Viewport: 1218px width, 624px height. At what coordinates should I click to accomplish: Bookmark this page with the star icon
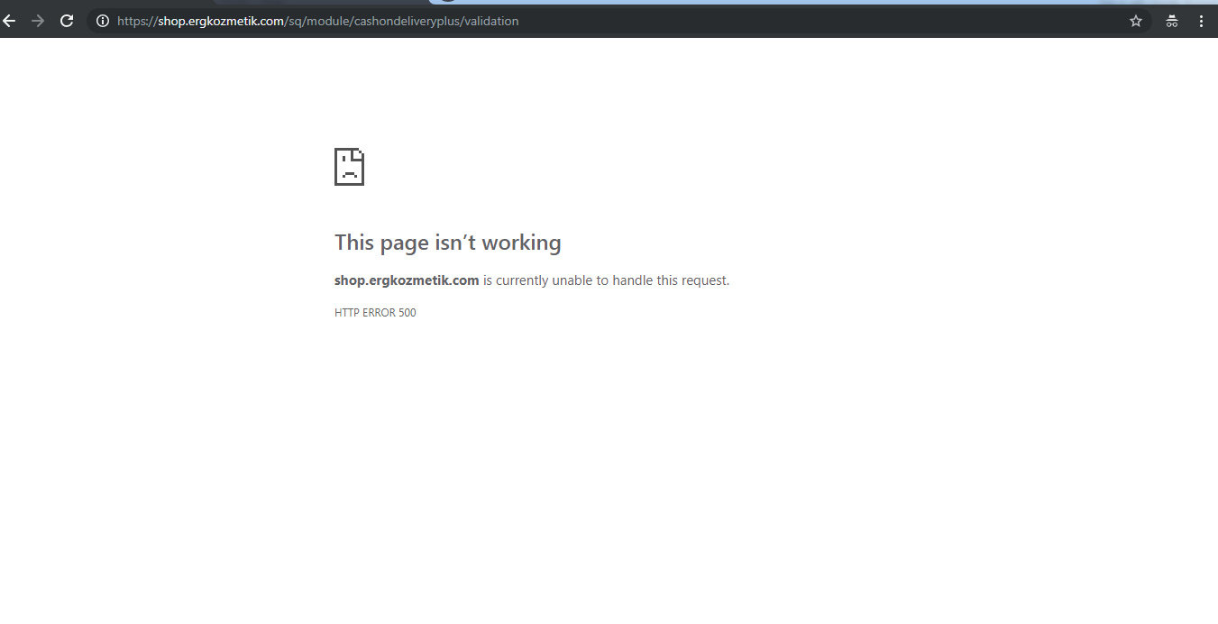[x=1136, y=21]
